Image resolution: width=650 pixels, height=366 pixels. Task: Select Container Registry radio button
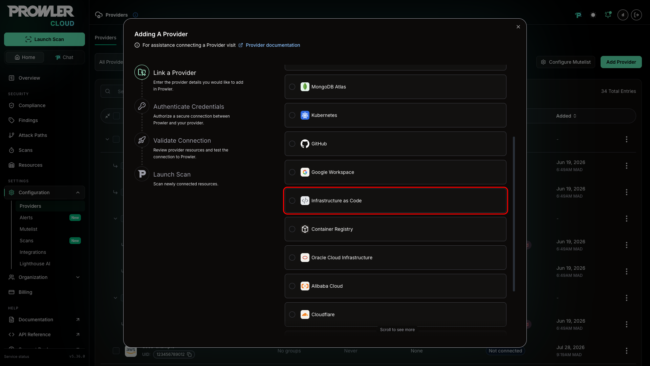coord(292,229)
